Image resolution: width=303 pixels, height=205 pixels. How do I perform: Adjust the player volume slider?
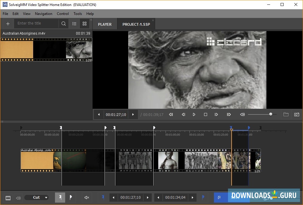(262, 114)
